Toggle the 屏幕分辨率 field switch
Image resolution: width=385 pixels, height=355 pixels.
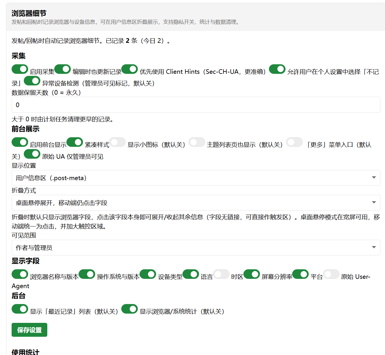(252, 274)
